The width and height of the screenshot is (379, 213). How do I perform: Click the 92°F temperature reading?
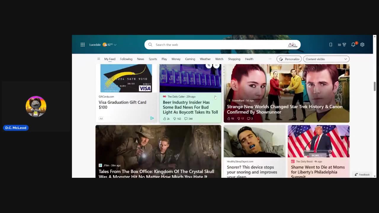pyautogui.click(x=110, y=45)
